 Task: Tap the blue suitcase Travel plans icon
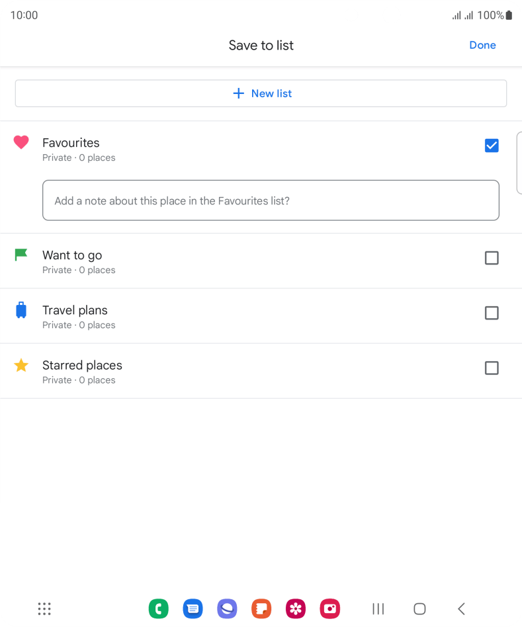(21, 310)
